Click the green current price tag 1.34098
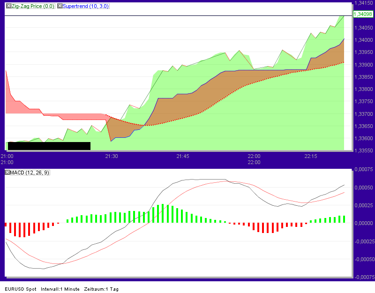 tap(362, 15)
